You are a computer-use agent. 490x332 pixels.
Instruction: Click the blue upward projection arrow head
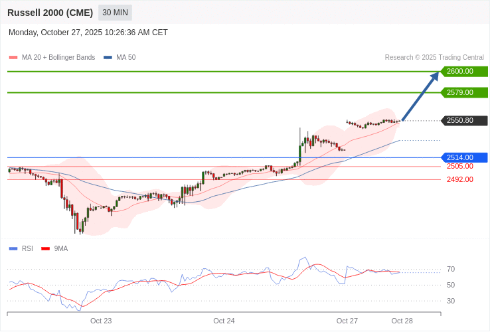click(435, 75)
